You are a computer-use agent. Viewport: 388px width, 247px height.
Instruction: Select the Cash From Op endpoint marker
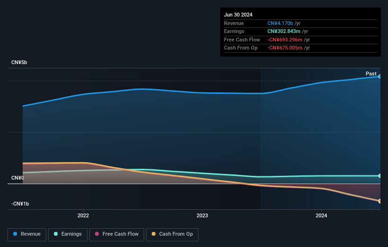(x=379, y=201)
